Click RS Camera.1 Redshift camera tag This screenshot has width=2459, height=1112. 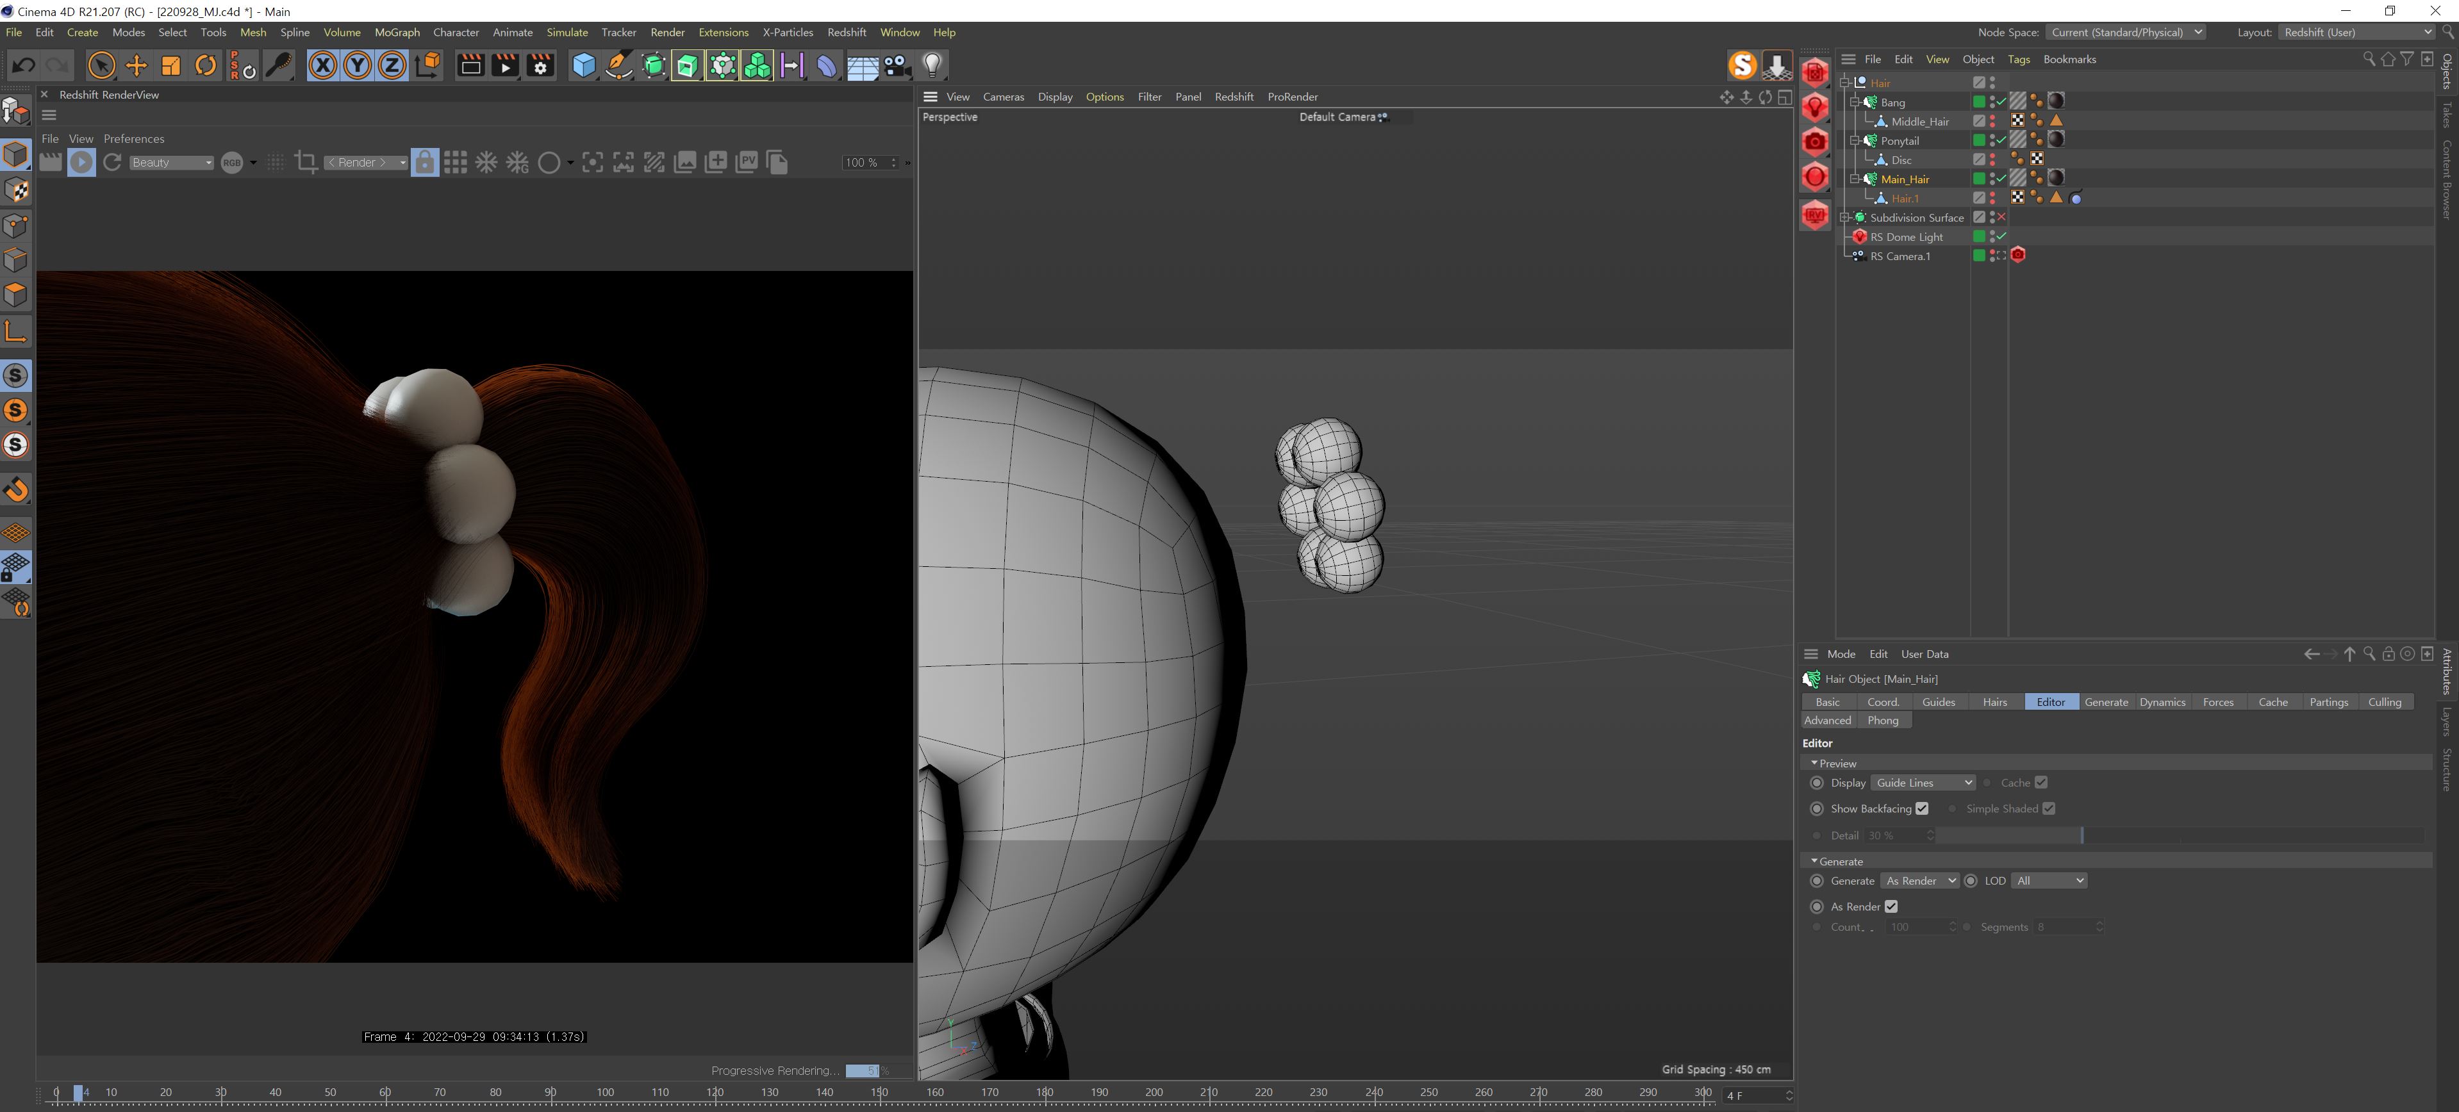click(2018, 255)
